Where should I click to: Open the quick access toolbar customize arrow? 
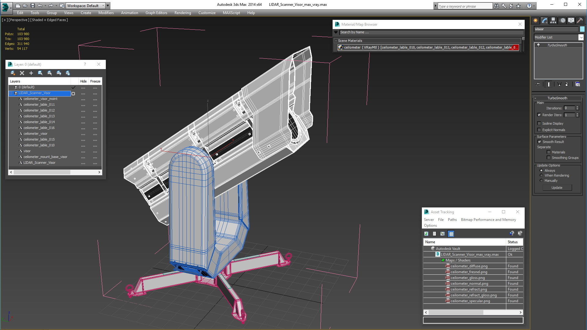108,5
